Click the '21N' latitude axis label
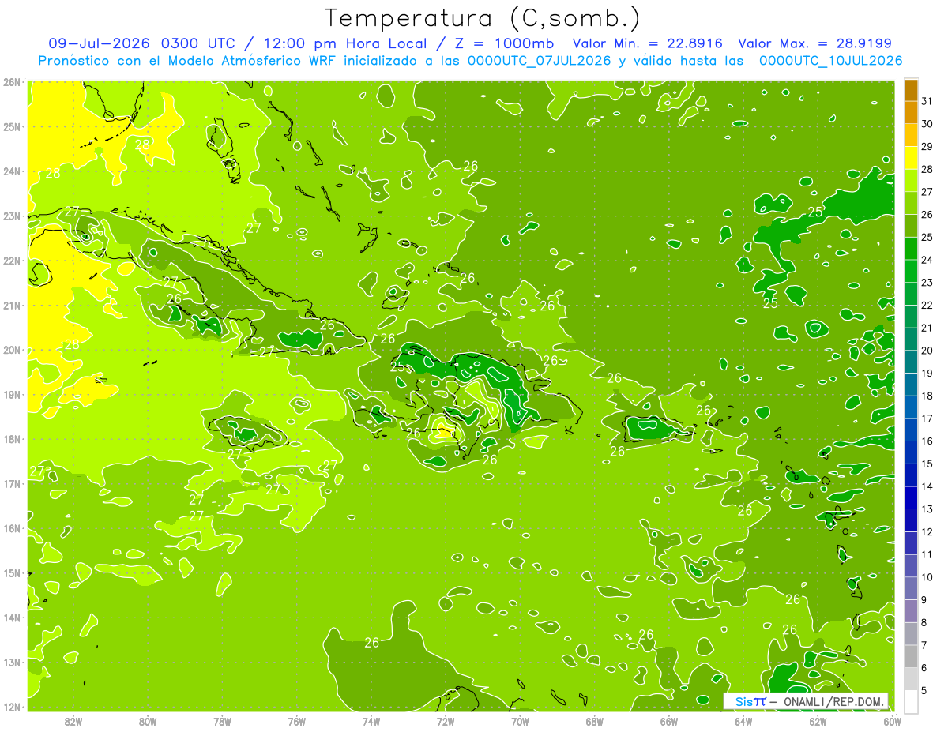 12,305
